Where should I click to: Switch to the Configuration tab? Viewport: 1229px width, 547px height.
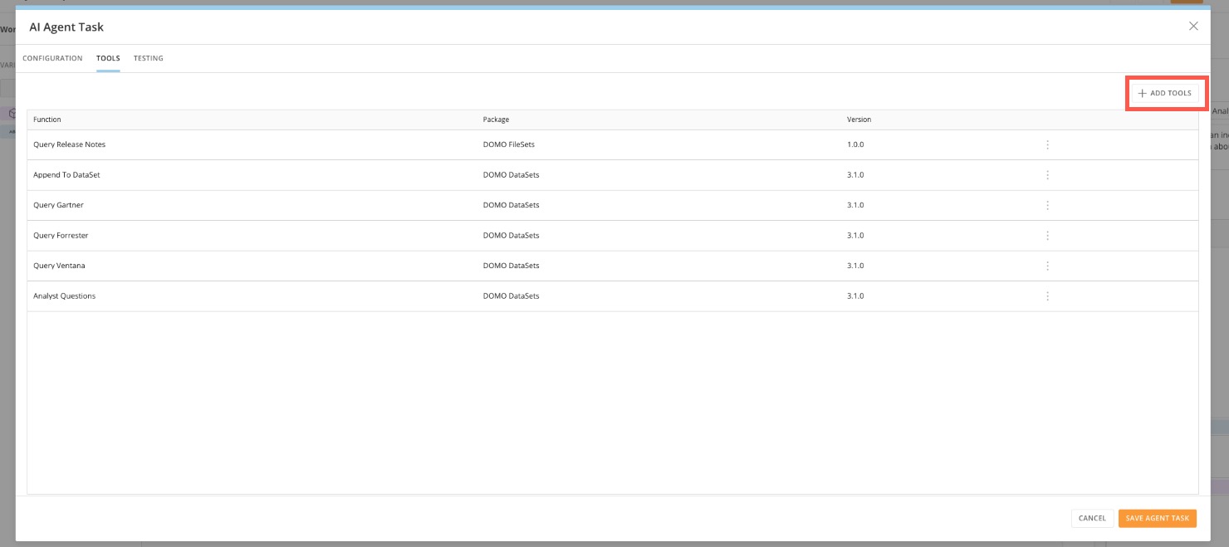(x=52, y=58)
